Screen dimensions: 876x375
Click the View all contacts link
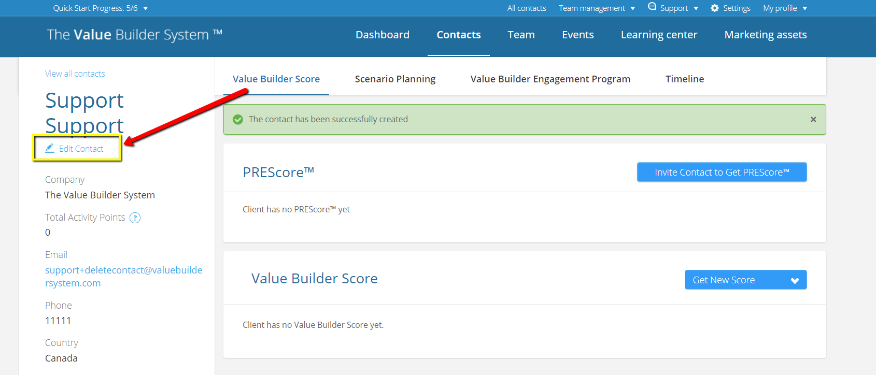(x=75, y=74)
